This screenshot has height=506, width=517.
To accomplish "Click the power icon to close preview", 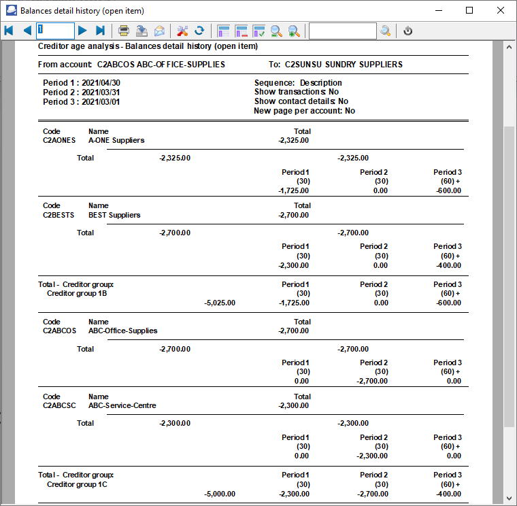I will (408, 31).
